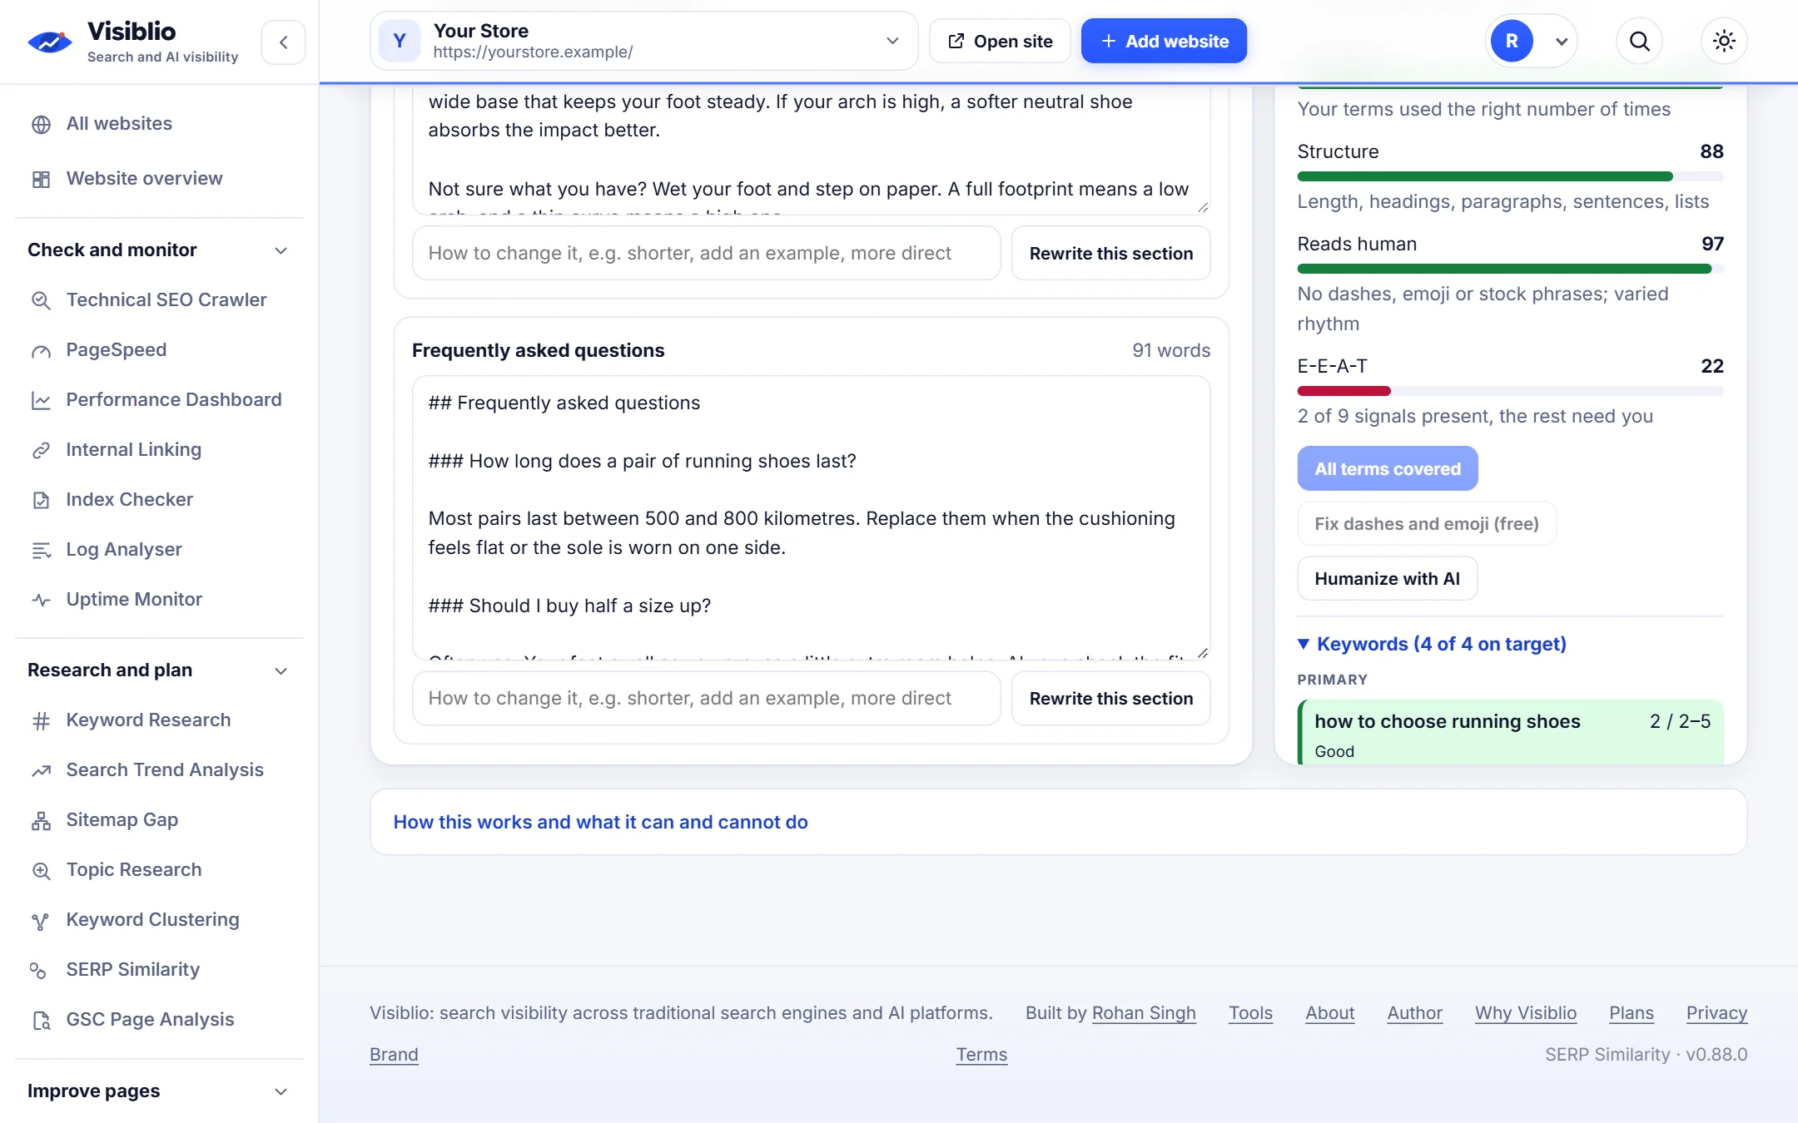Focus the FAQ change-instruction input field

pos(706,699)
